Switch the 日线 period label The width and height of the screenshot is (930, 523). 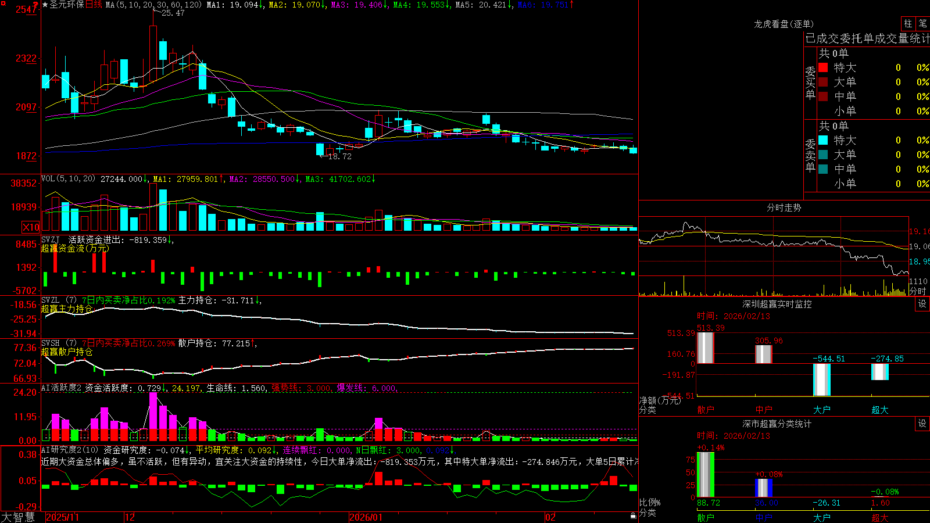click(x=94, y=5)
